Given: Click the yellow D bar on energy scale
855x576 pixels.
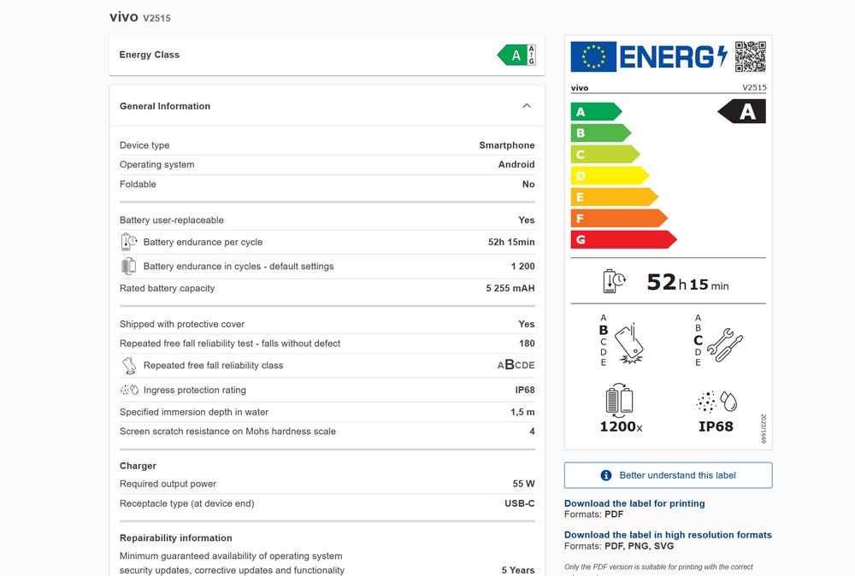Looking at the screenshot, I should click(x=609, y=176).
